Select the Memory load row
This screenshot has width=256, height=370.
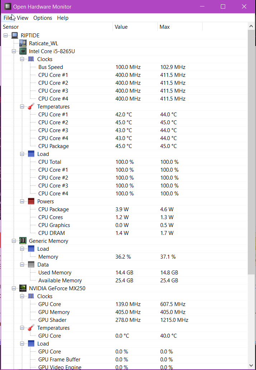(124, 257)
